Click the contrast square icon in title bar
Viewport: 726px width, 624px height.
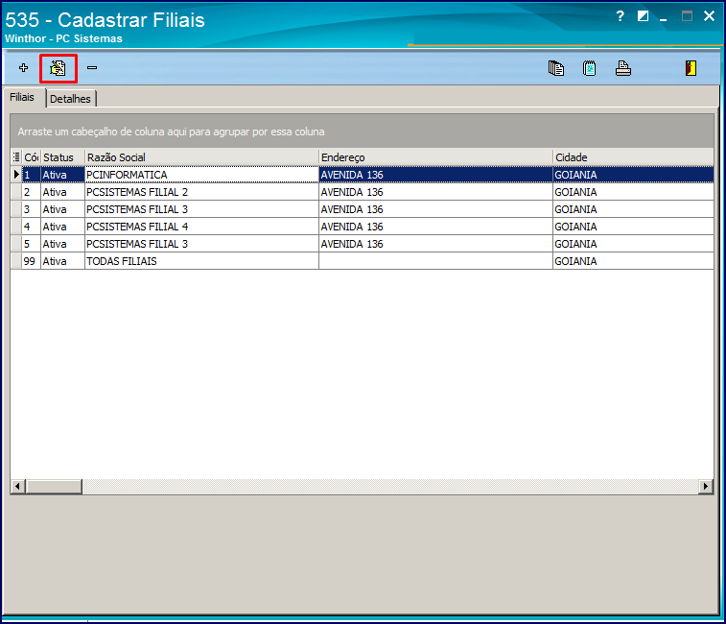(643, 16)
